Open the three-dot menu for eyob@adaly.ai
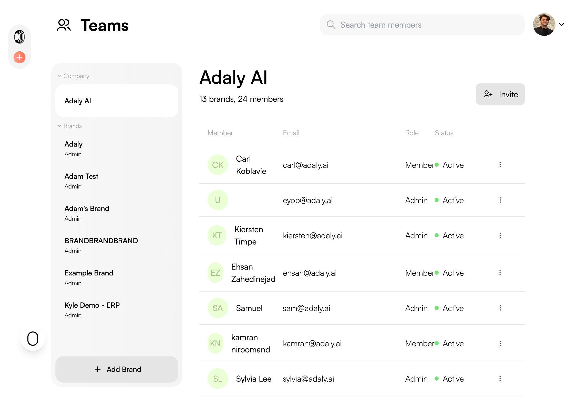The width and height of the screenshot is (576, 400). coord(500,200)
